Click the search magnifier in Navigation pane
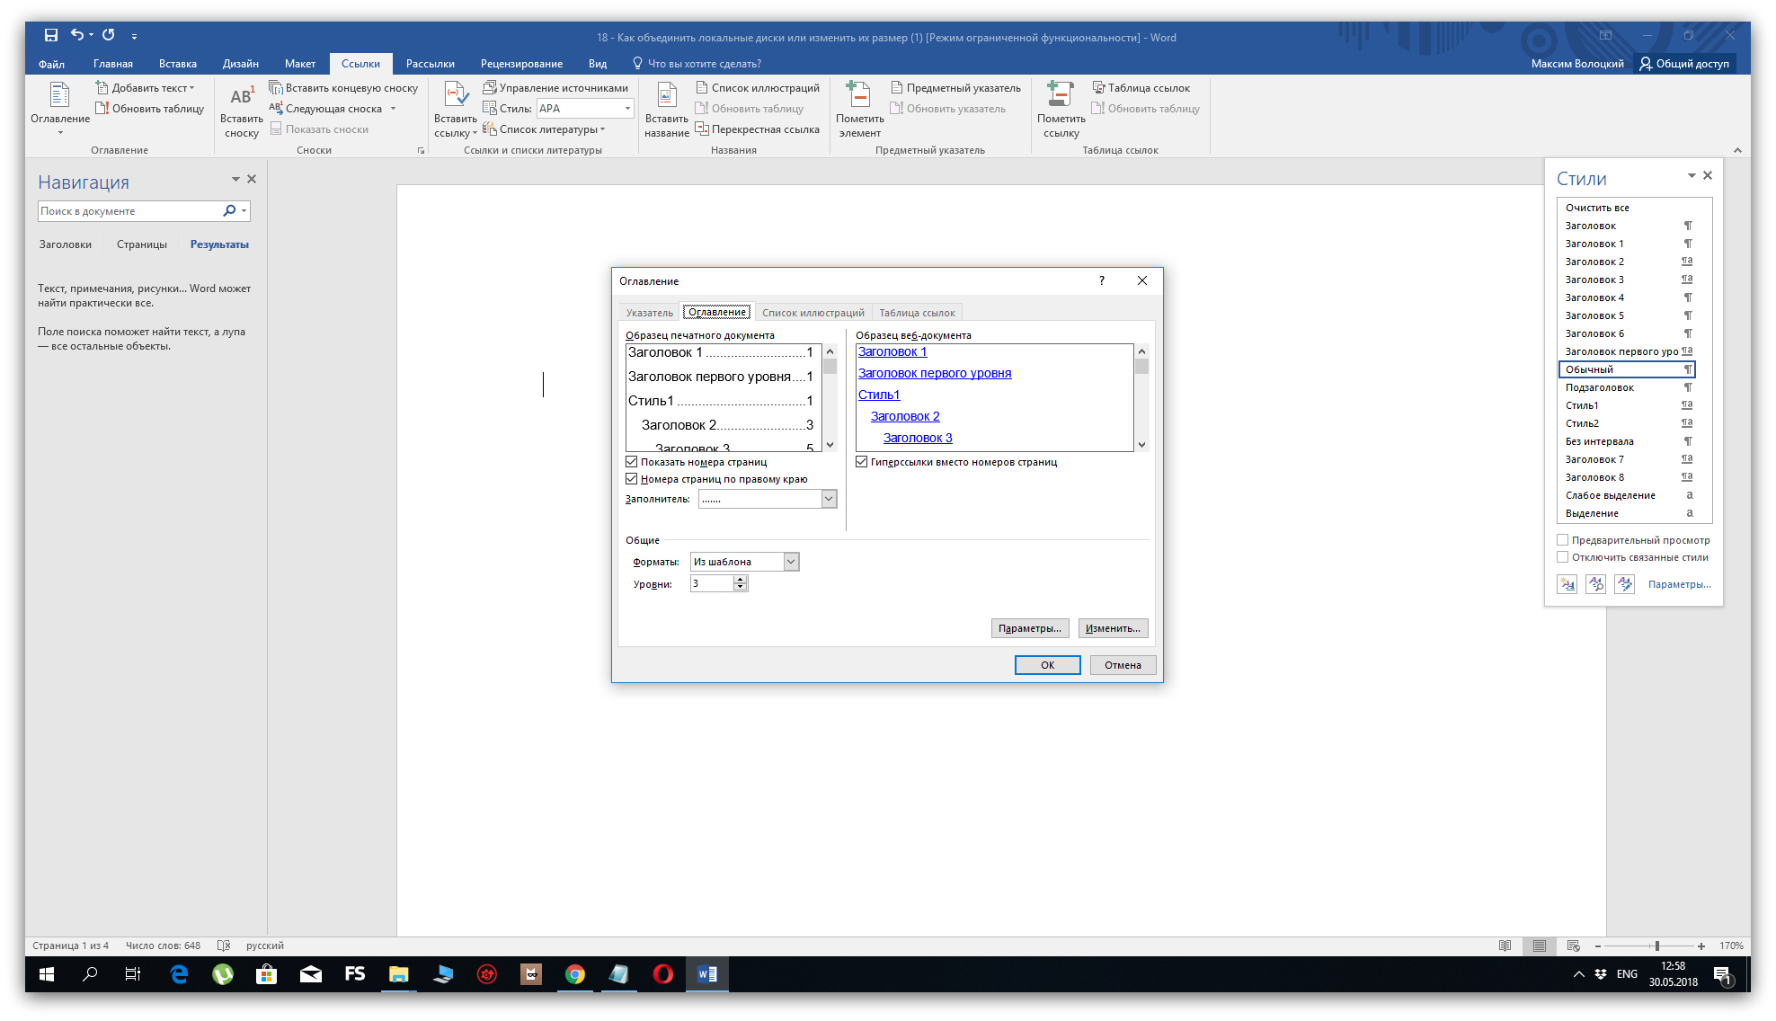This screenshot has height=1021, width=1776. tap(229, 211)
